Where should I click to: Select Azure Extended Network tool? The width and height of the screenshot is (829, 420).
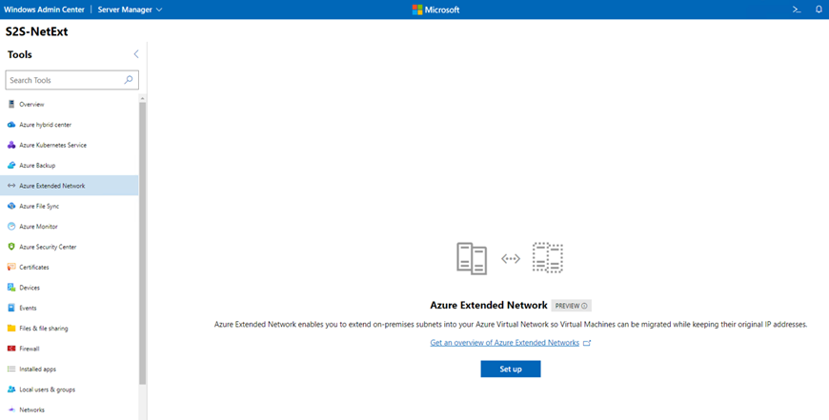(70, 186)
